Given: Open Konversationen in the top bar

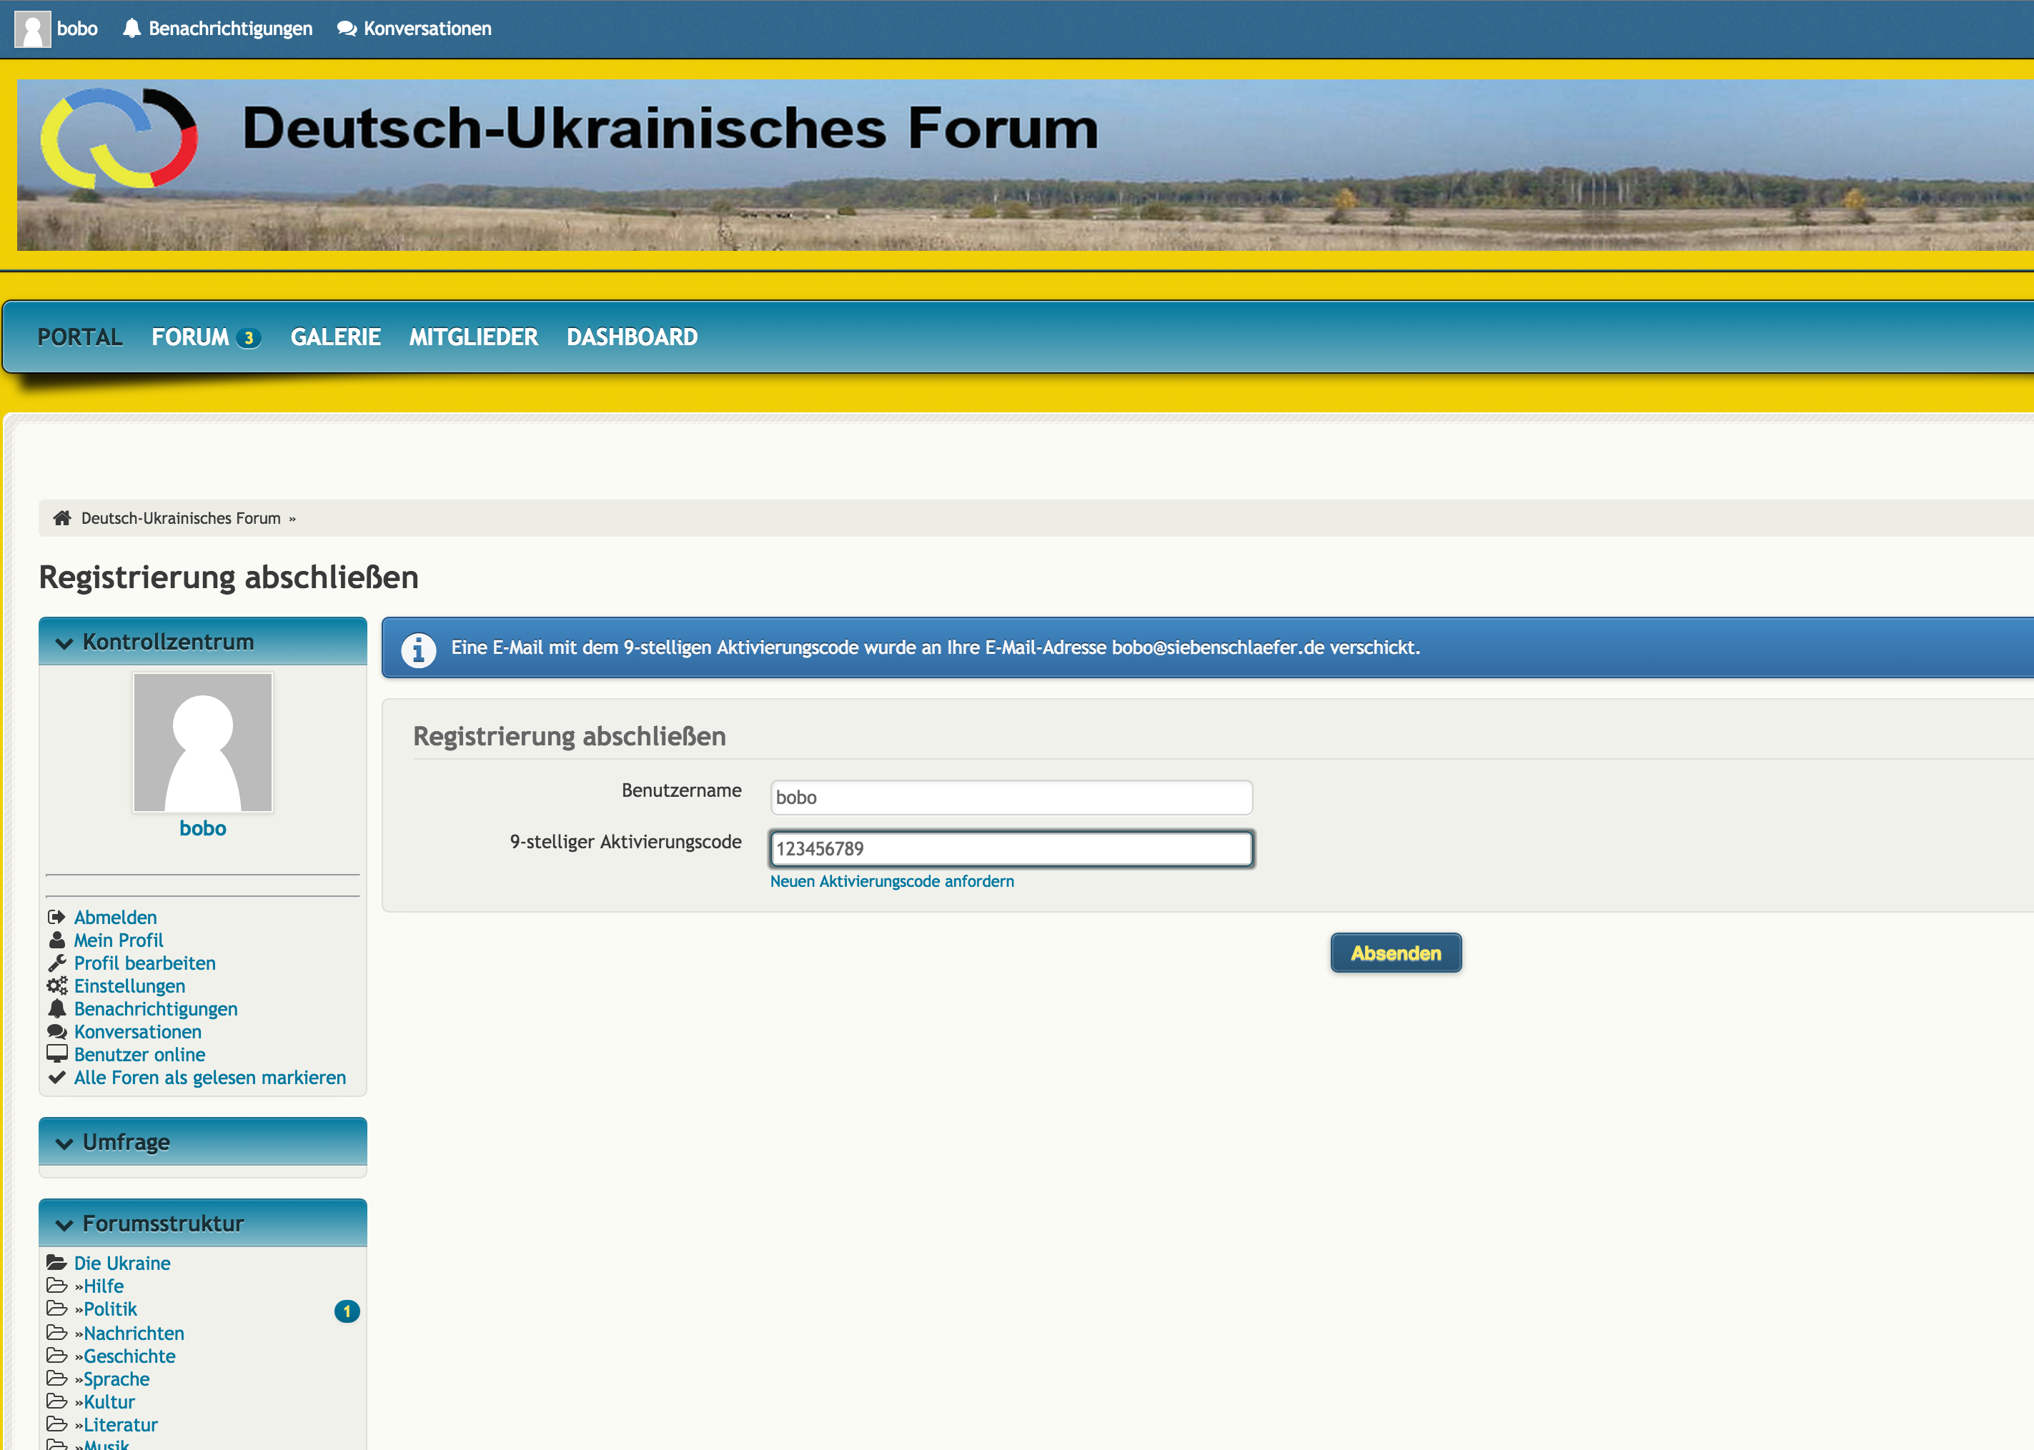Looking at the screenshot, I should [x=427, y=29].
